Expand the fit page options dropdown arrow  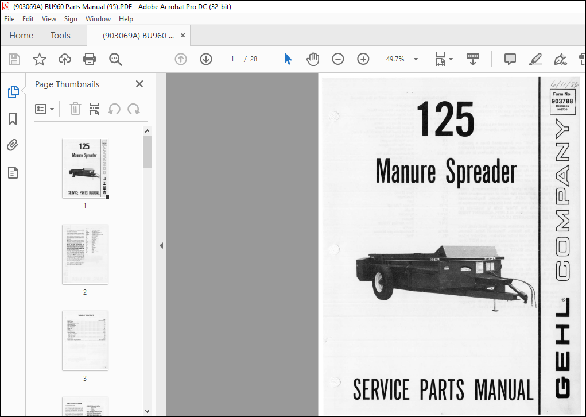tap(451, 59)
